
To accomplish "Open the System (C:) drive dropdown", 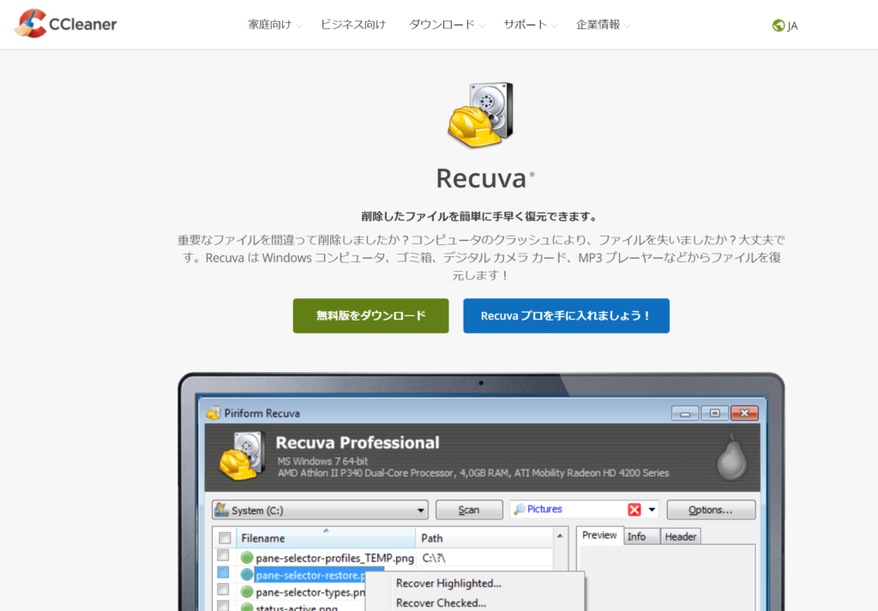I will tap(421, 511).
